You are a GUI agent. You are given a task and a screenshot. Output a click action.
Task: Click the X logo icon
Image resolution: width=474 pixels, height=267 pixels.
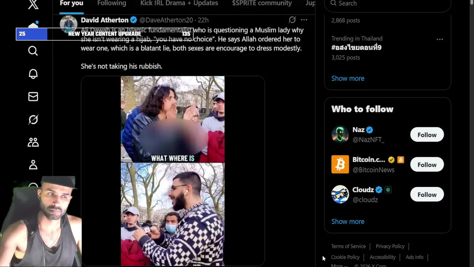[x=33, y=4]
